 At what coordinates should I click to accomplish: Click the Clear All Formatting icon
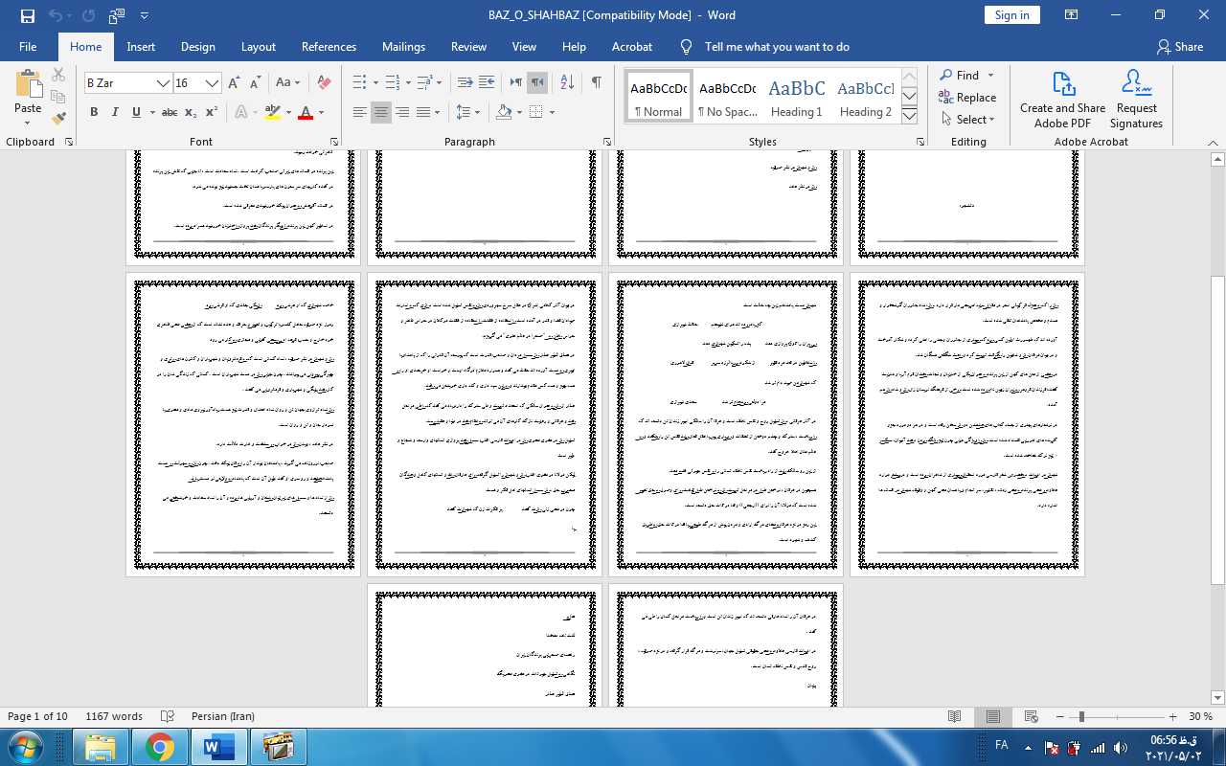pyautogui.click(x=324, y=83)
